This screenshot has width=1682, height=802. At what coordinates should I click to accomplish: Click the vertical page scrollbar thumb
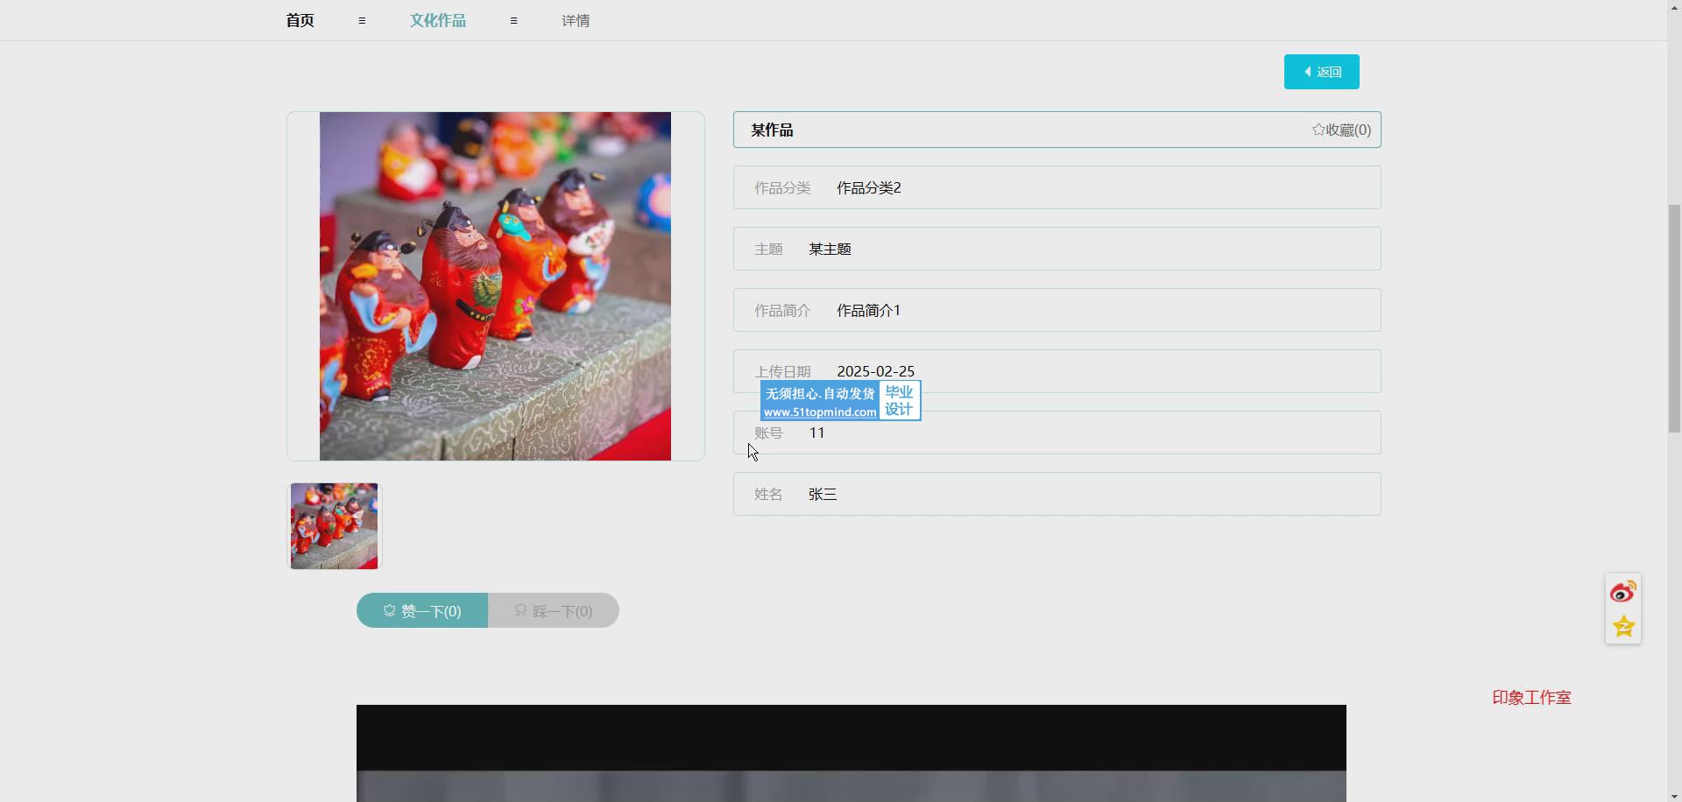1674,319
